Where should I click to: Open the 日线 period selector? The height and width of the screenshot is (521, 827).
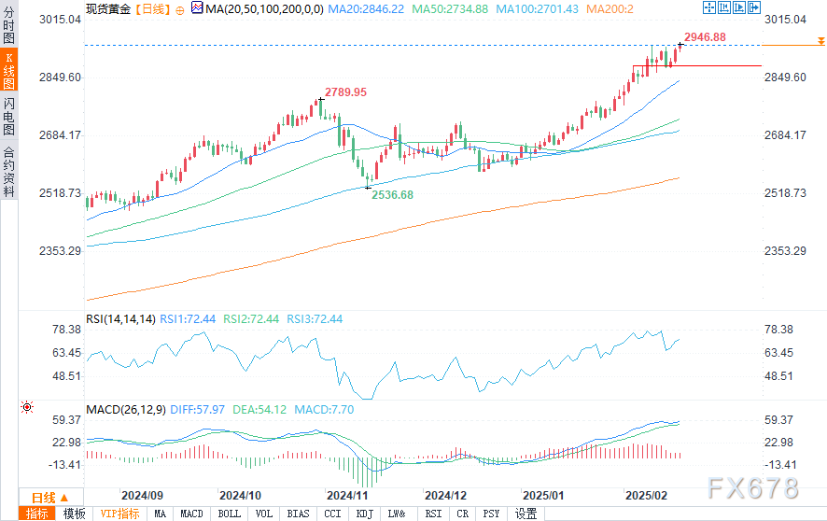tap(50, 498)
